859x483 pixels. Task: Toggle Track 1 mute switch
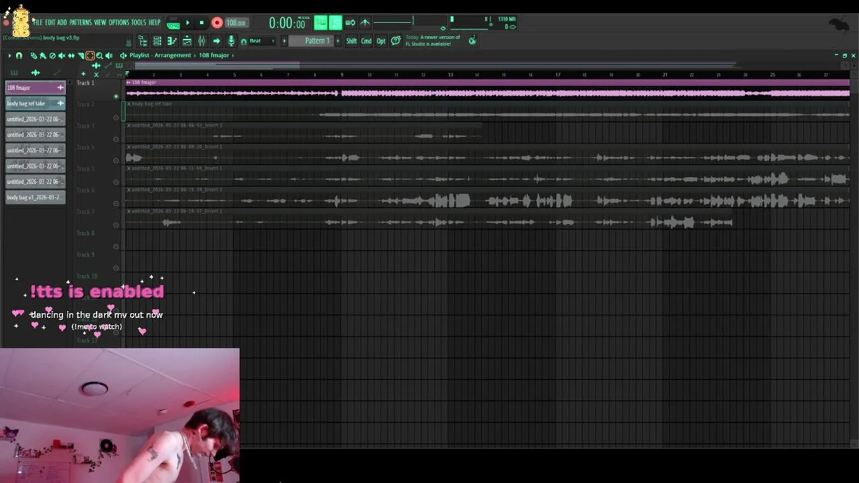click(x=116, y=97)
